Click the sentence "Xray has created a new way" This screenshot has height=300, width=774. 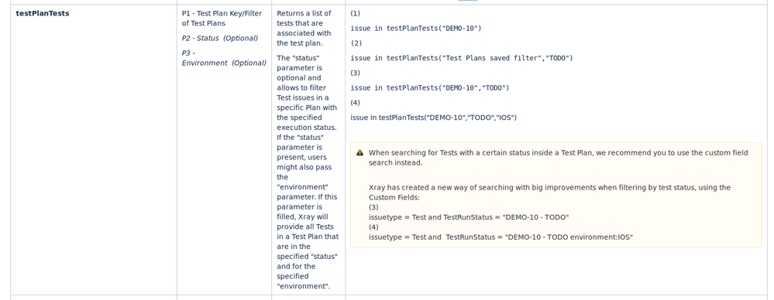(x=549, y=192)
